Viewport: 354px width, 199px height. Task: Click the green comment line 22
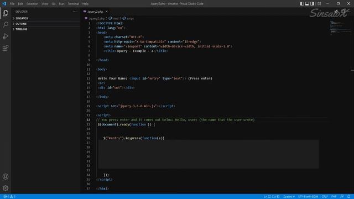[x=175, y=120]
